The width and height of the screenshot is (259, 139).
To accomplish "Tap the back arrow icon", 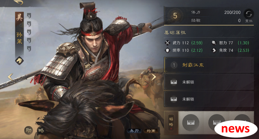I will pos(18,3).
